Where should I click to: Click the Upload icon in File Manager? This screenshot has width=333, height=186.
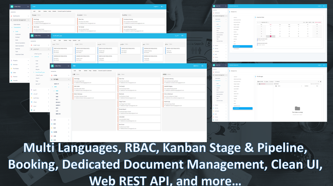pyautogui.click(x=266, y=81)
